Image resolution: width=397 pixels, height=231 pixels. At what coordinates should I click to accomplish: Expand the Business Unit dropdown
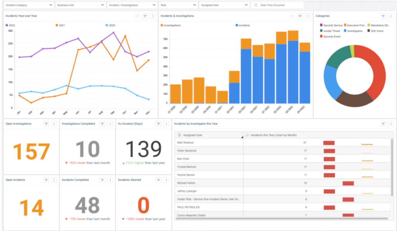tap(79, 5)
